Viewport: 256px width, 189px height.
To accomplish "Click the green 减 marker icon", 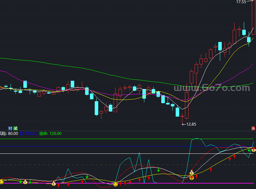I will click(x=15, y=128).
